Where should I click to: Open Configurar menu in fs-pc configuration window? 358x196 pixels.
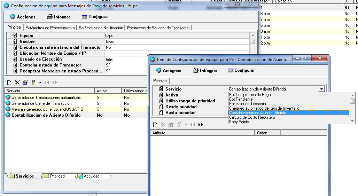click(x=95, y=17)
